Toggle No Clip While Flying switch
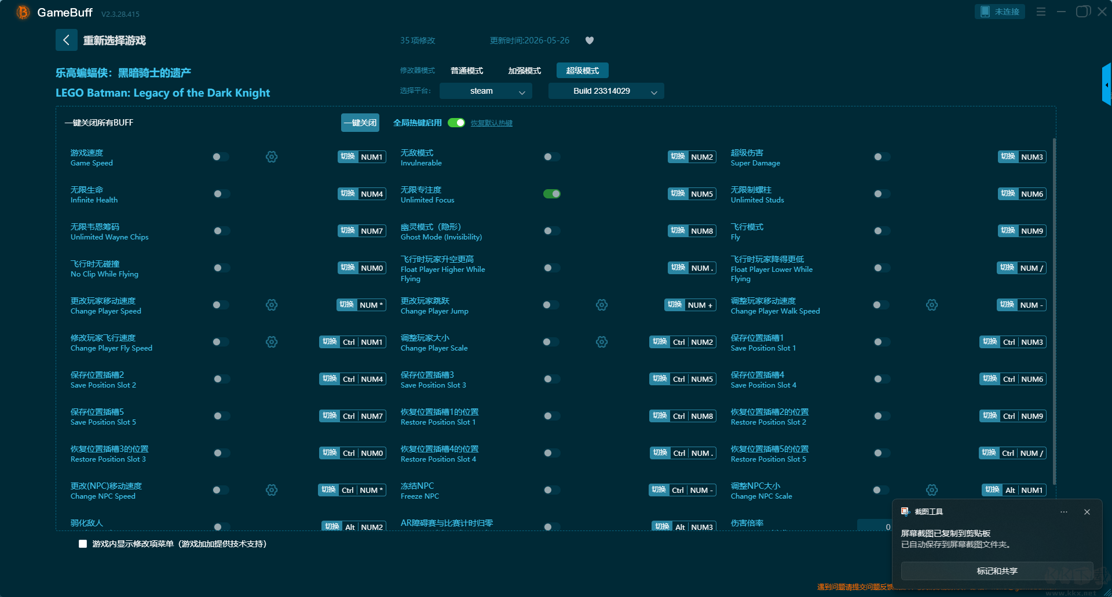 221,268
